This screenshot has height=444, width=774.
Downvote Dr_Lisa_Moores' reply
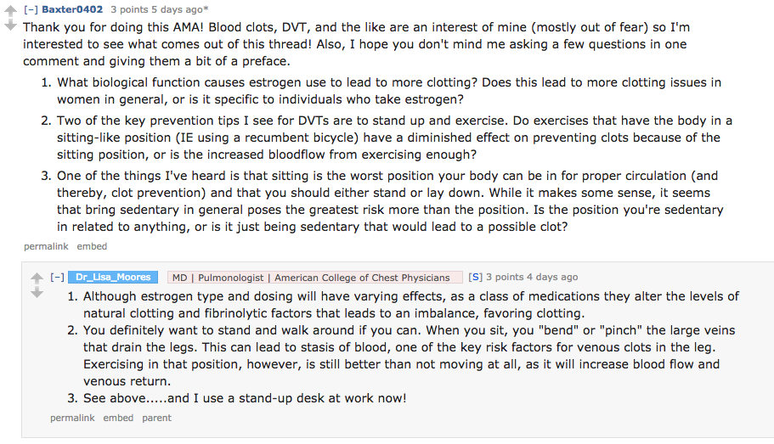coord(37,293)
